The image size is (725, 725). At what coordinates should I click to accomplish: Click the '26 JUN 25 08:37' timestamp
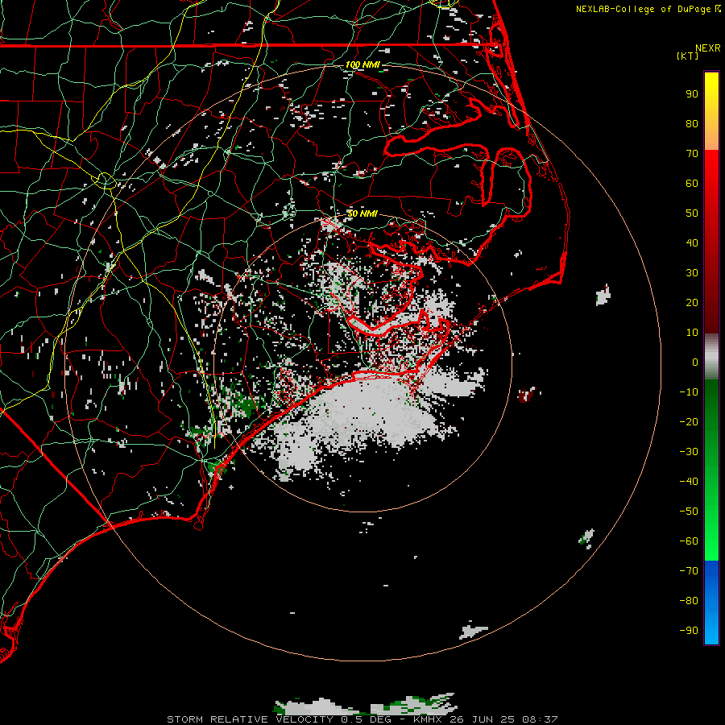coord(503,719)
